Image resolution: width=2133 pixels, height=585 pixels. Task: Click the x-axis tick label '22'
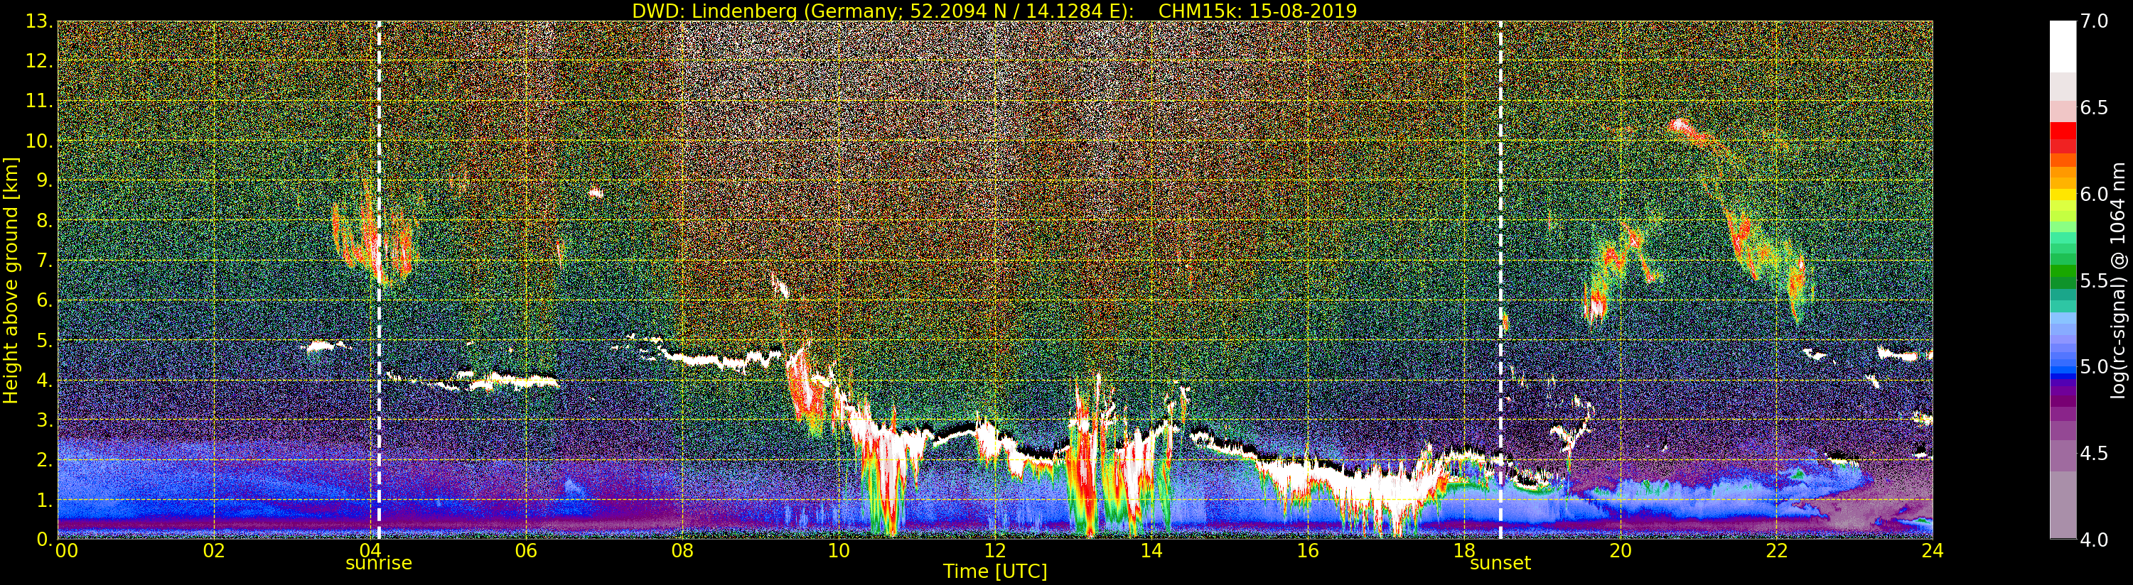point(1777,551)
